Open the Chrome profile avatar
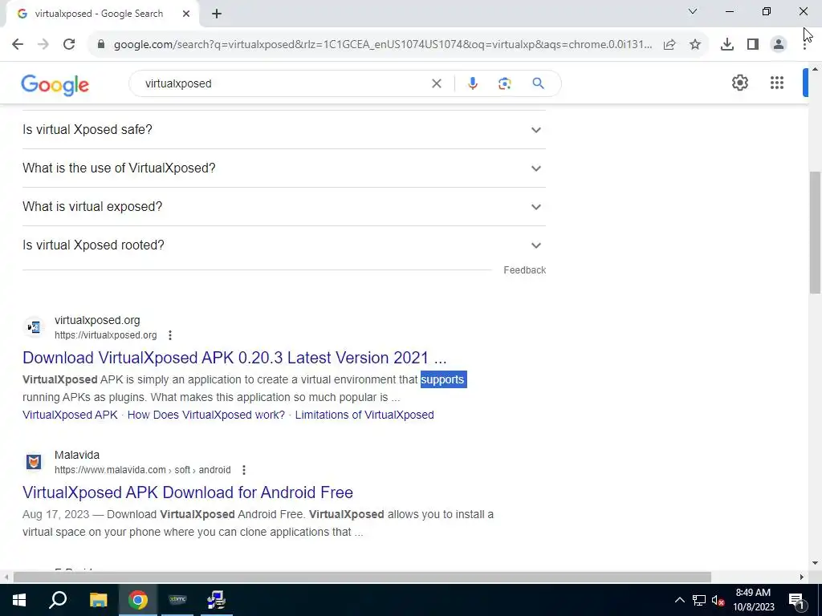The height and width of the screenshot is (616, 822). [x=779, y=45]
